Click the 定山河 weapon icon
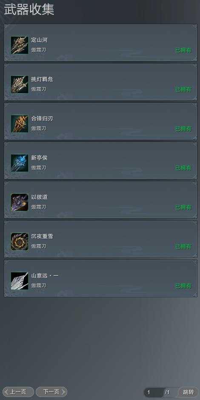This screenshot has height=400, width=200. tap(20, 45)
